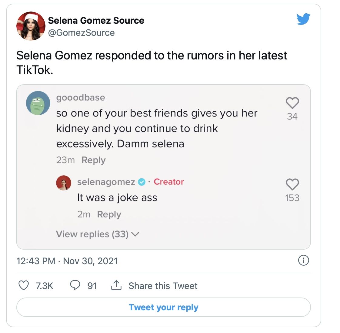
Task: Open Selena Gomez Source profile picture
Action: click(31, 26)
